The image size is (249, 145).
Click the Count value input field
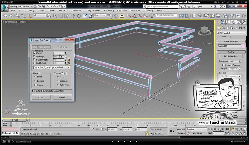tap(59, 53)
